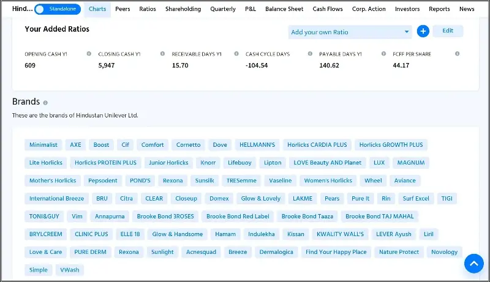The height and width of the screenshot is (282, 490).
Task: Click the CLINIC PLUS brand tag
Action: (x=91, y=234)
